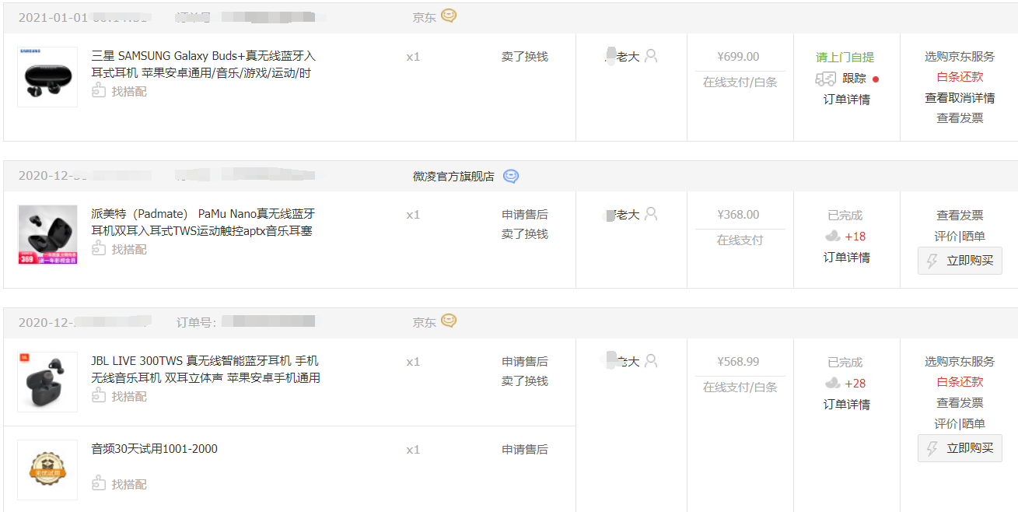Screen dimensions: 1018x512
Task: Open the 三星 SAMSUNG Galaxy Buds+ product title link
Action: [x=204, y=65]
